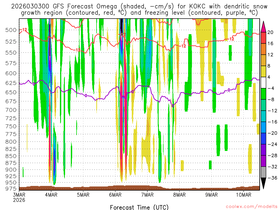Click the 825 pressure level label
This screenshot has width=280, height=210.
point(11,149)
